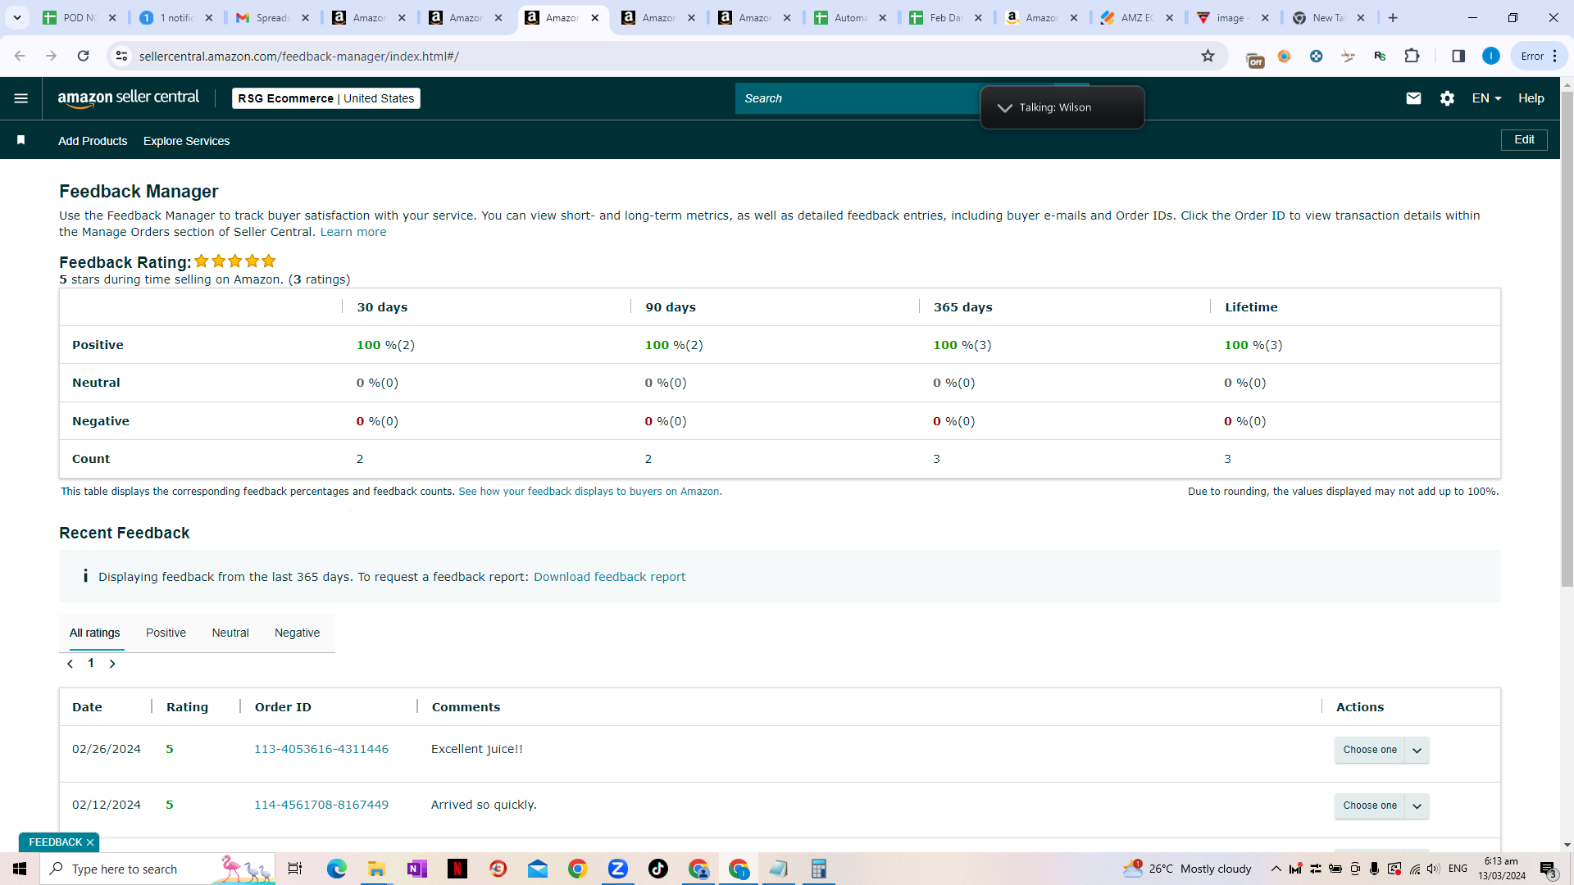Open Task View on the taskbar
This screenshot has width=1574, height=885.
point(295,869)
